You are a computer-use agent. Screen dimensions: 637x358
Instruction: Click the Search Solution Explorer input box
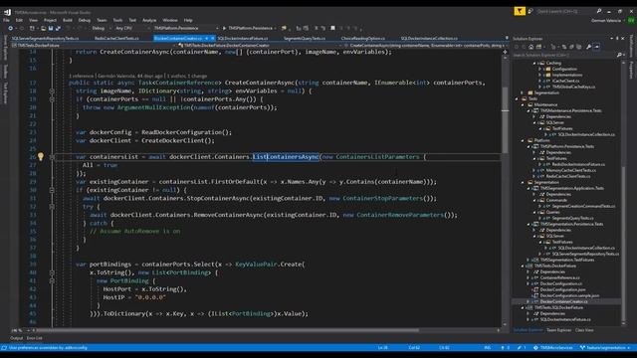click(564, 55)
